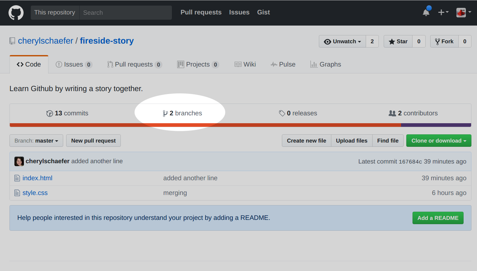
Task: Open the index.html file
Action: (37, 178)
